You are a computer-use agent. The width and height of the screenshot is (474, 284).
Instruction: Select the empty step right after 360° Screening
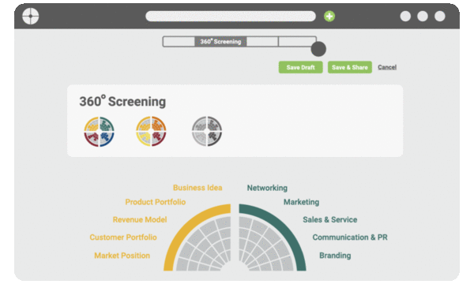coord(262,42)
